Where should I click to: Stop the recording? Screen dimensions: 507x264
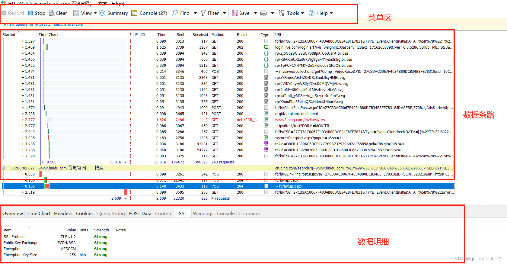37,13
